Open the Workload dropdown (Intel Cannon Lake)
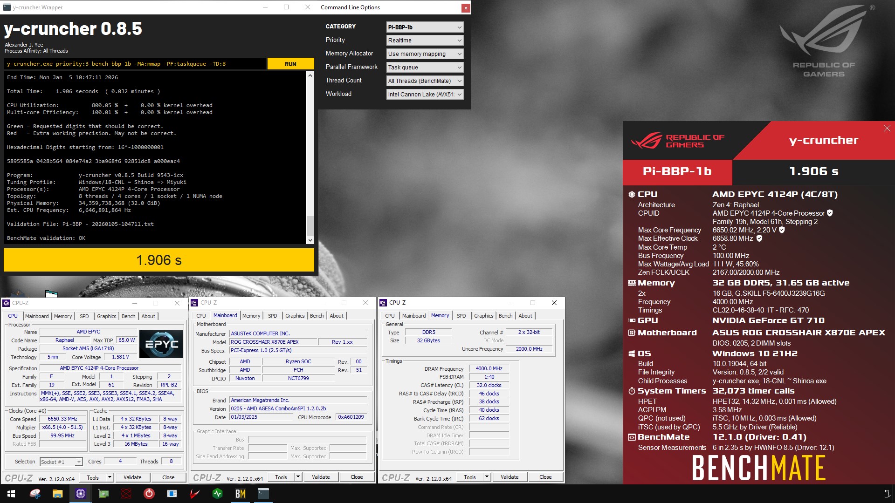The width and height of the screenshot is (895, 503). point(425,95)
